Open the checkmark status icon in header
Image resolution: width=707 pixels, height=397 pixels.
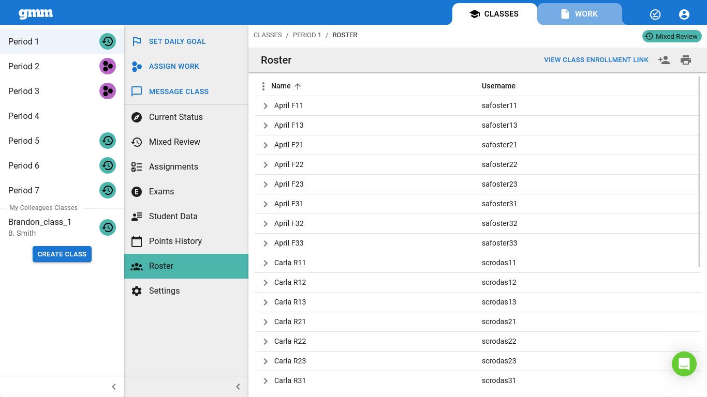[x=655, y=14]
